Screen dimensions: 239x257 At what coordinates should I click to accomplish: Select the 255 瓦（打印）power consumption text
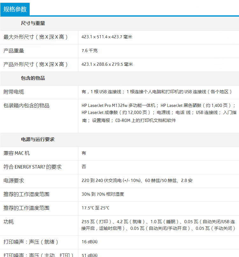158,225
